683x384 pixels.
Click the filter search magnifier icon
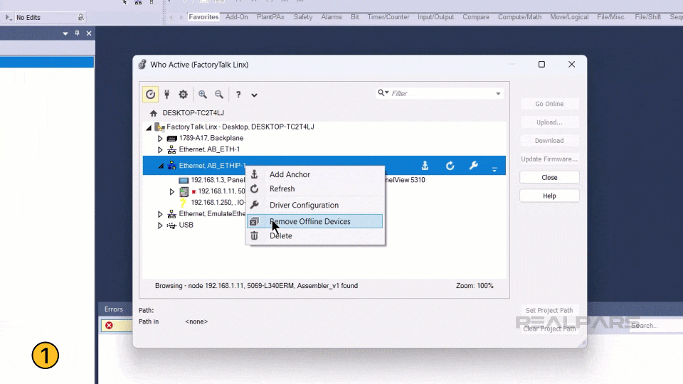tap(383, 92)
